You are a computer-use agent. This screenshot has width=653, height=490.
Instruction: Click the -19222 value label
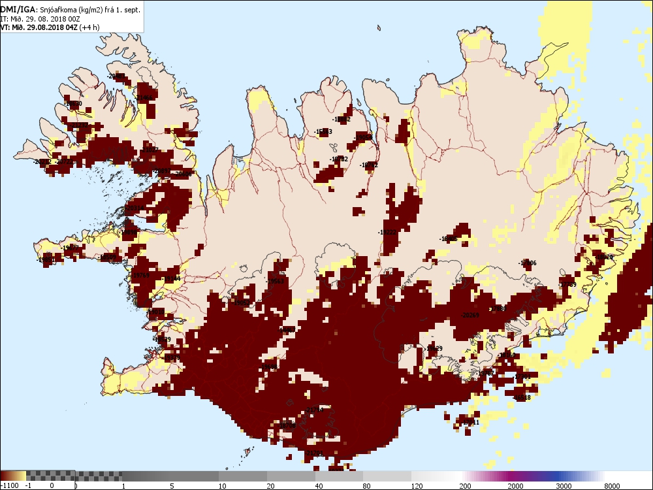(x=387, y=232)
